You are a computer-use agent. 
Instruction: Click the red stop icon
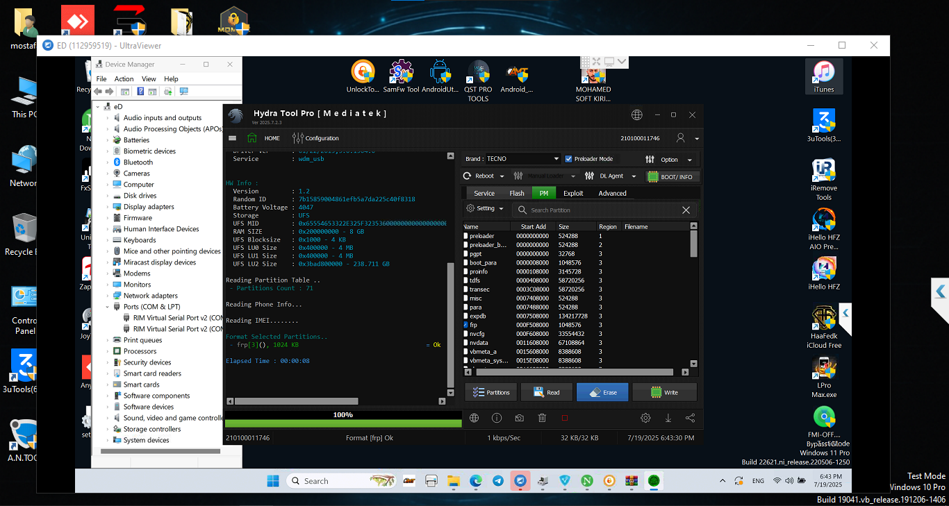coord(564,418)
